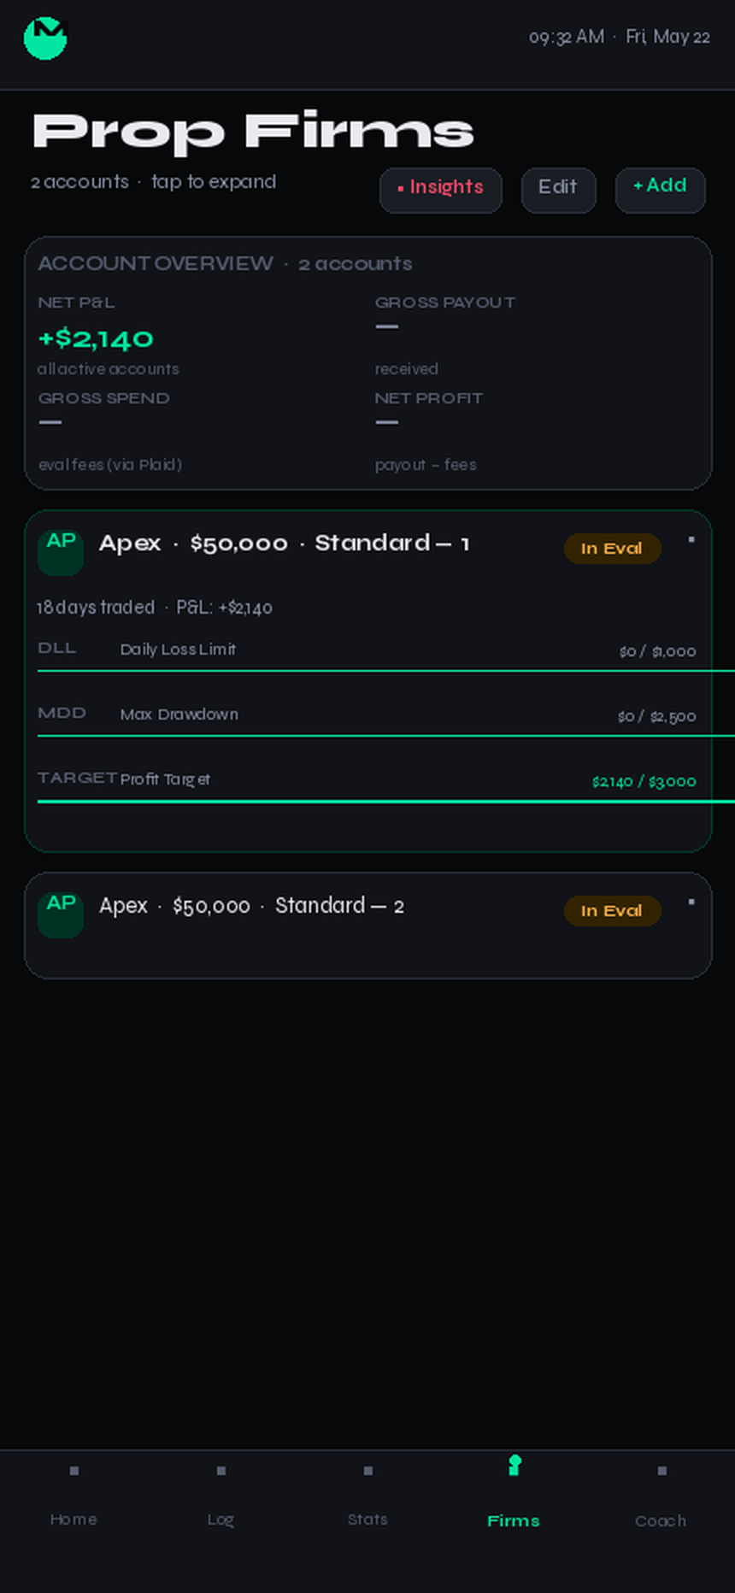Click the Daily Loss Limit progress bar

tap(386, 672)
